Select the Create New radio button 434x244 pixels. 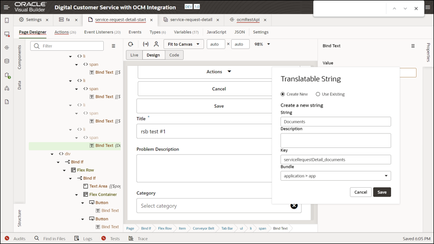(x=282, y=94)
